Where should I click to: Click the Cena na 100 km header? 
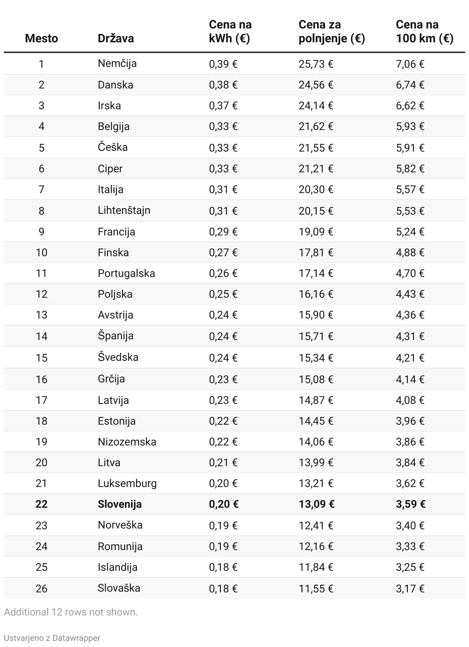424,32
